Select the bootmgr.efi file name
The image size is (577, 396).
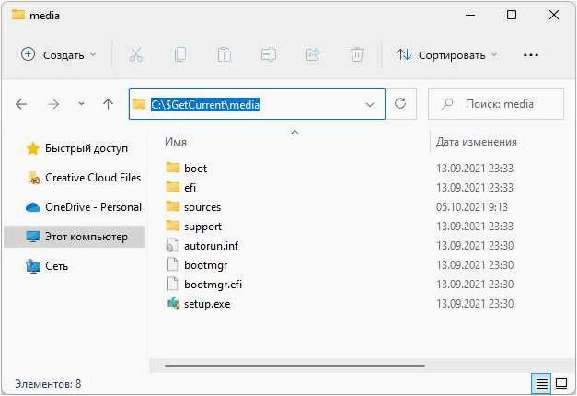tap(213, 285)
